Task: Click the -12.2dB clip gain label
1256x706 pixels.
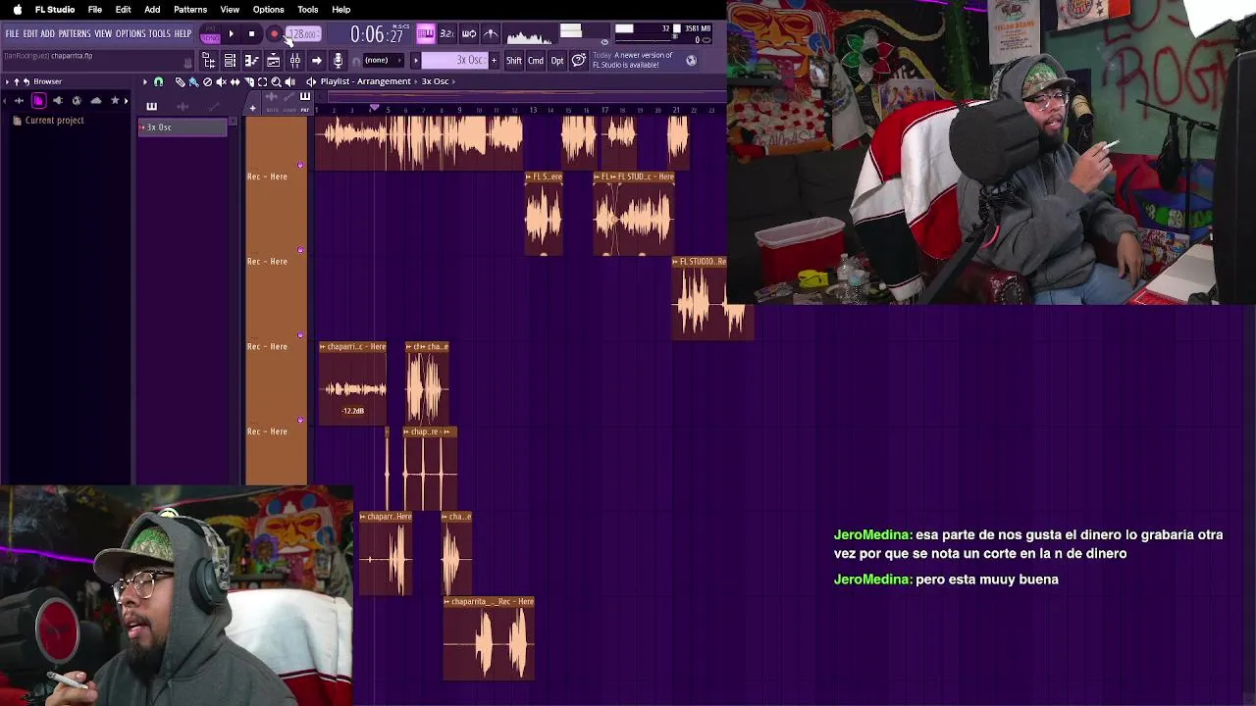Action: click(x=353, y=411)
